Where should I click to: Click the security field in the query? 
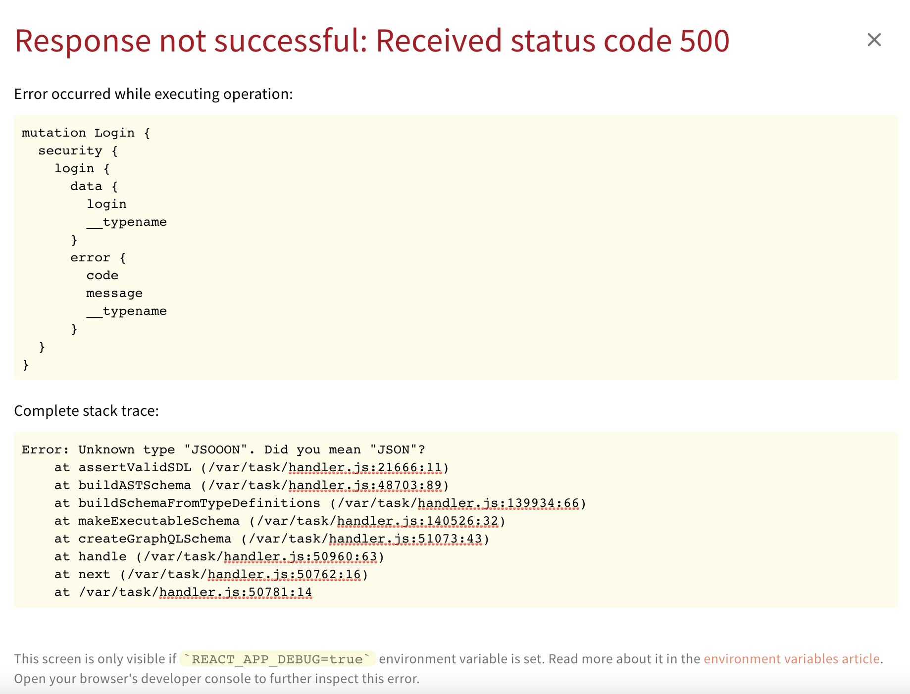pyautogui.click(x=70, y=150)
